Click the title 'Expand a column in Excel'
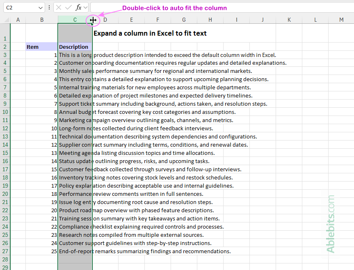Image resolution: width=354 pixels, height=270 pixels. [x=150, y=34]
